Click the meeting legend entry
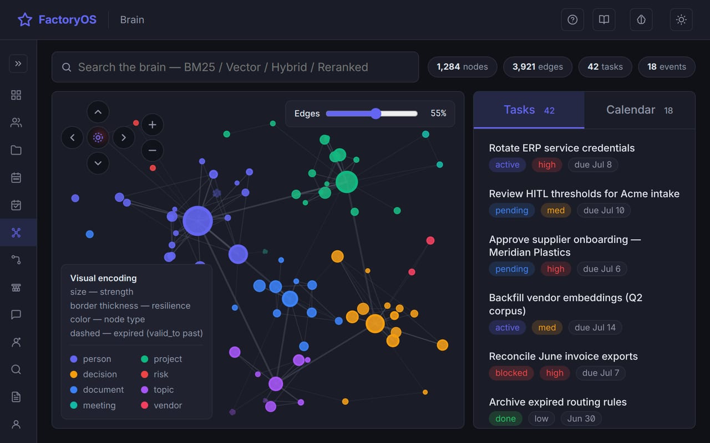 [x=93, y=405]
